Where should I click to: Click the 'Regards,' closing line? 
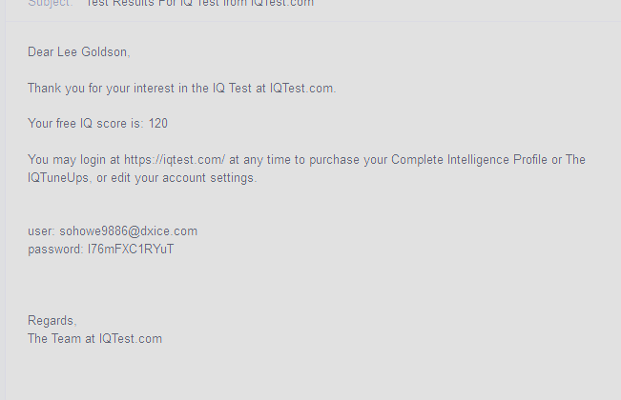pos(52,321)
